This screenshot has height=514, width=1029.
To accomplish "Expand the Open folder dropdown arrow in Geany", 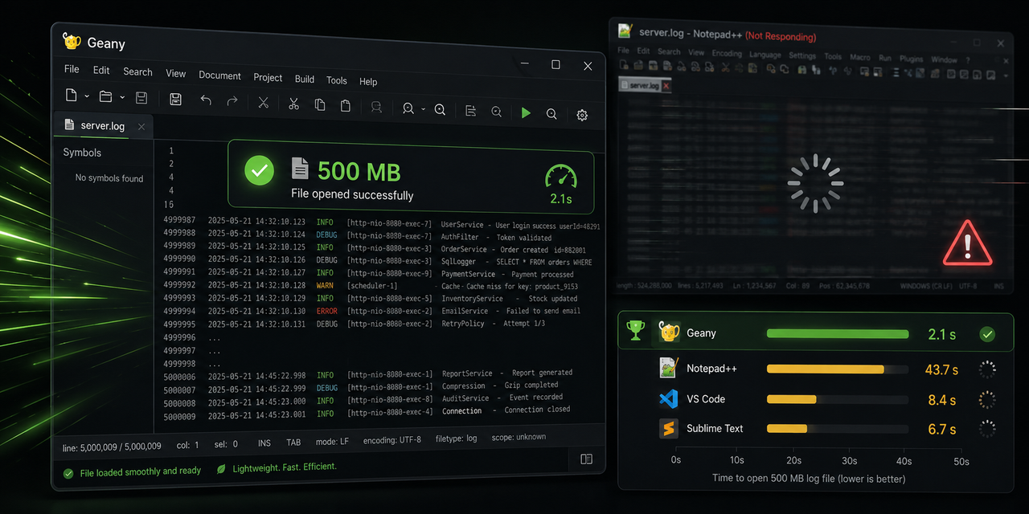I will point(122,98).
